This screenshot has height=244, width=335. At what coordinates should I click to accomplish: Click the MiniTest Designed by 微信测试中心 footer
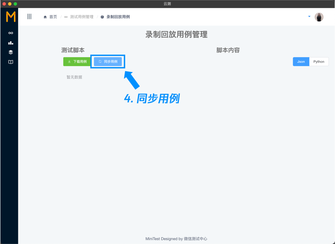176,239
